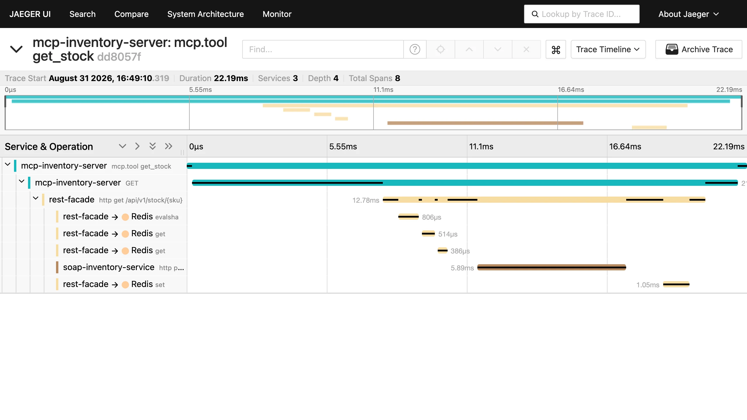Click the soap-inventory-service brown timeline bar
Screen dimensions: 747x420
tap(551, 267)
